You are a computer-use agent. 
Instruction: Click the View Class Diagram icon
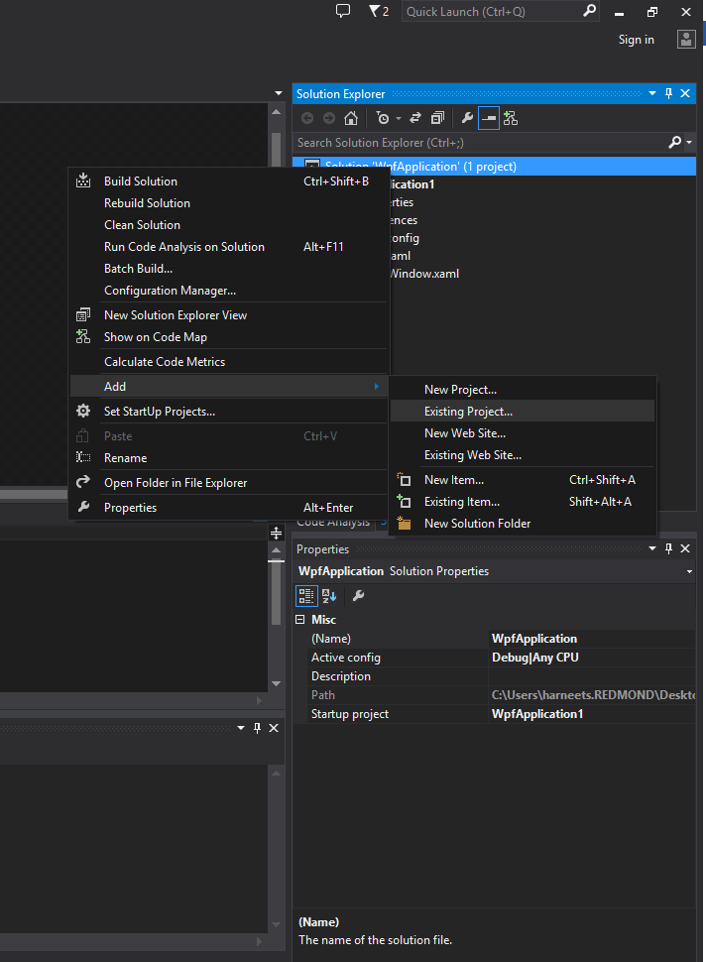click(511, 118)
